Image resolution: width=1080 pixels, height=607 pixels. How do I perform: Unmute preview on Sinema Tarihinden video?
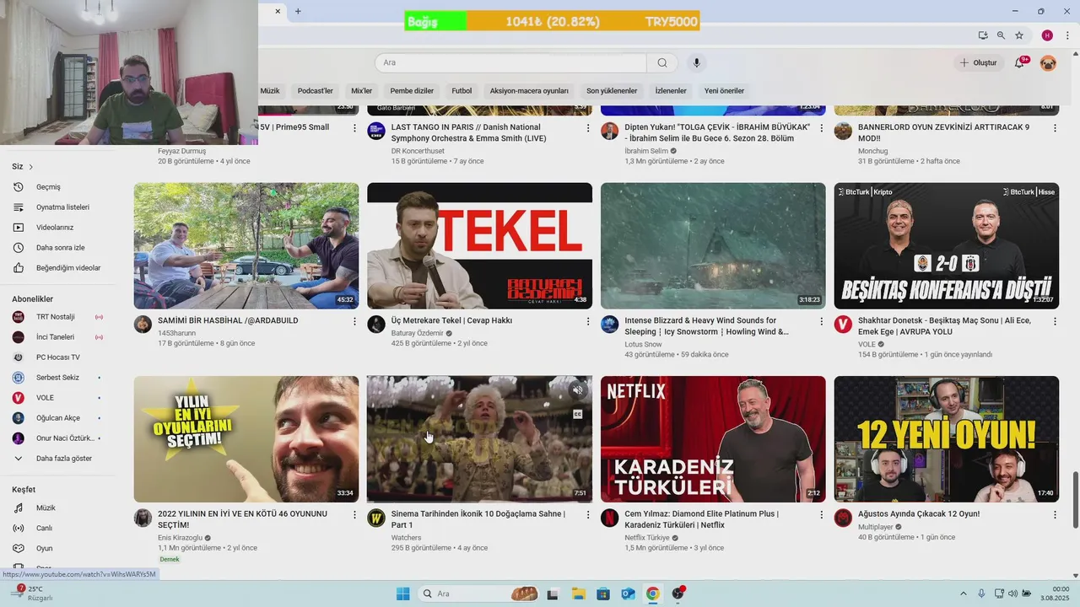tap(578, 390)
